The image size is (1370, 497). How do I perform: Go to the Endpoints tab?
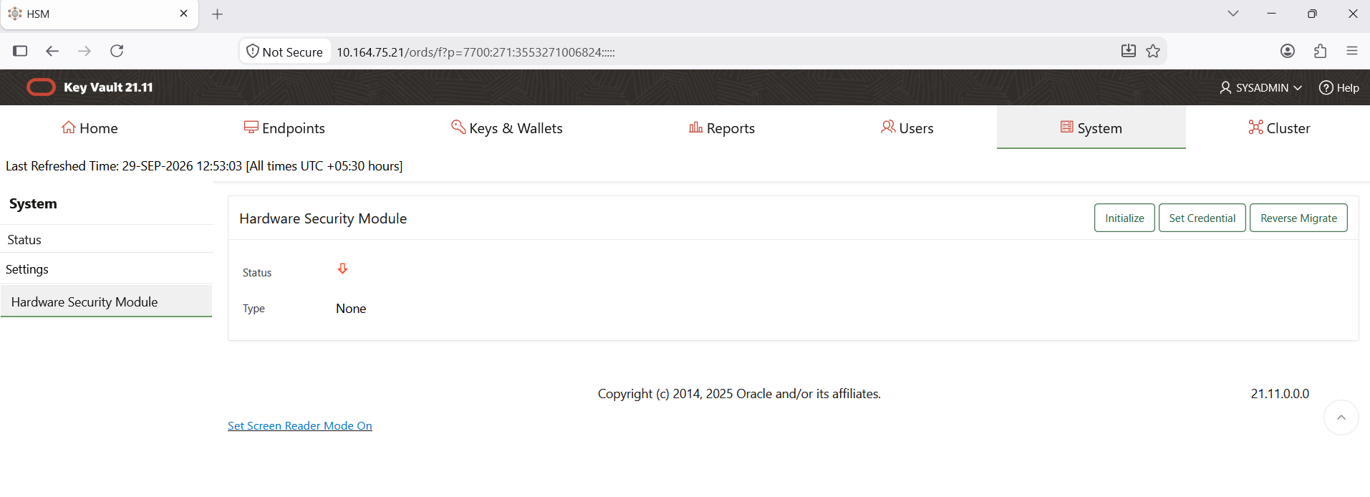click(x=284, y=128)
